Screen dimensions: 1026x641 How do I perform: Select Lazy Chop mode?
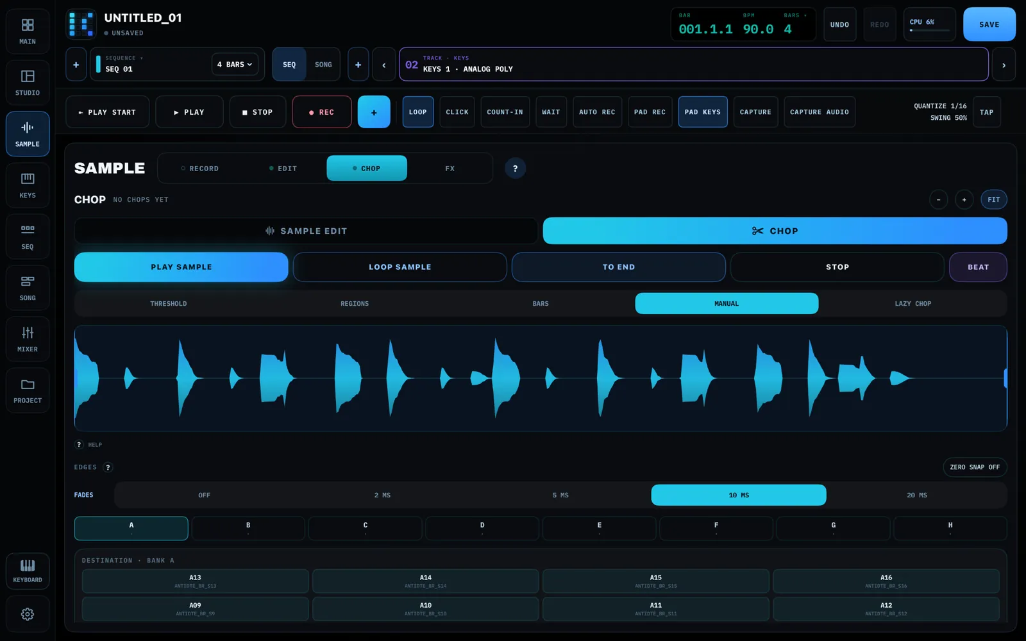click(913, 304)
